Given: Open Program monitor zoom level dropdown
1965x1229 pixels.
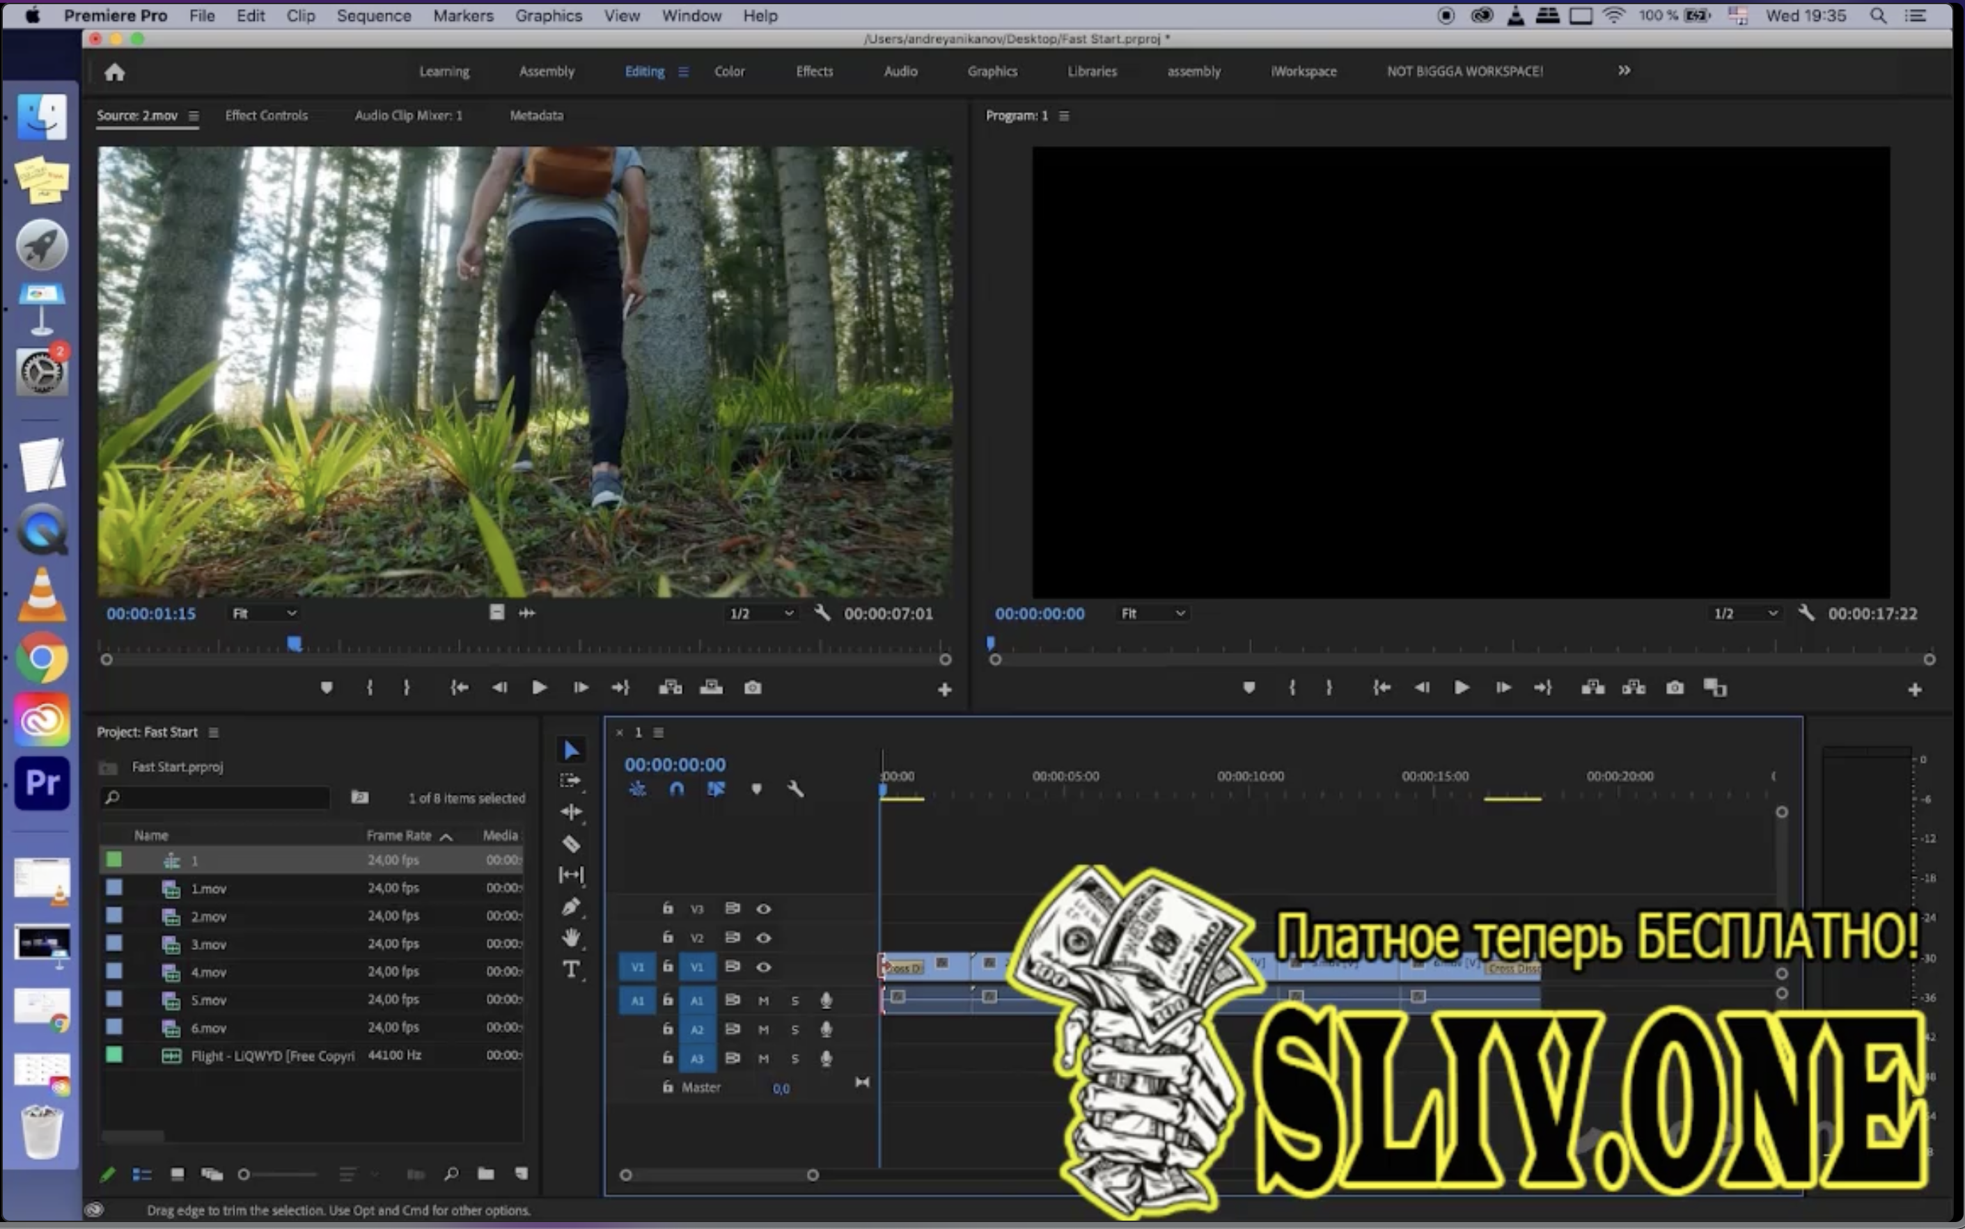Looking at the screenshot, I should (x=1152, y=613).
